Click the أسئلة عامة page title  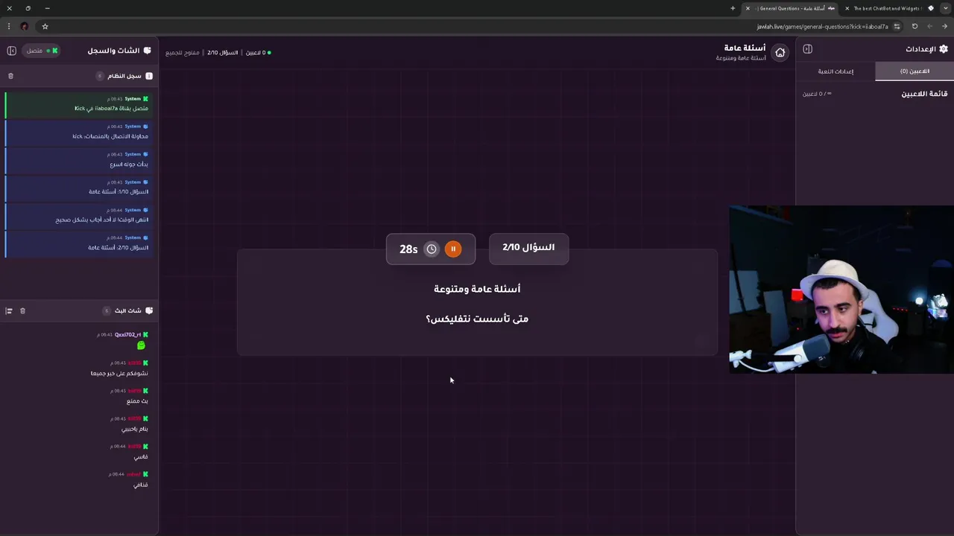pyautogui.click(x=745, y=48)
